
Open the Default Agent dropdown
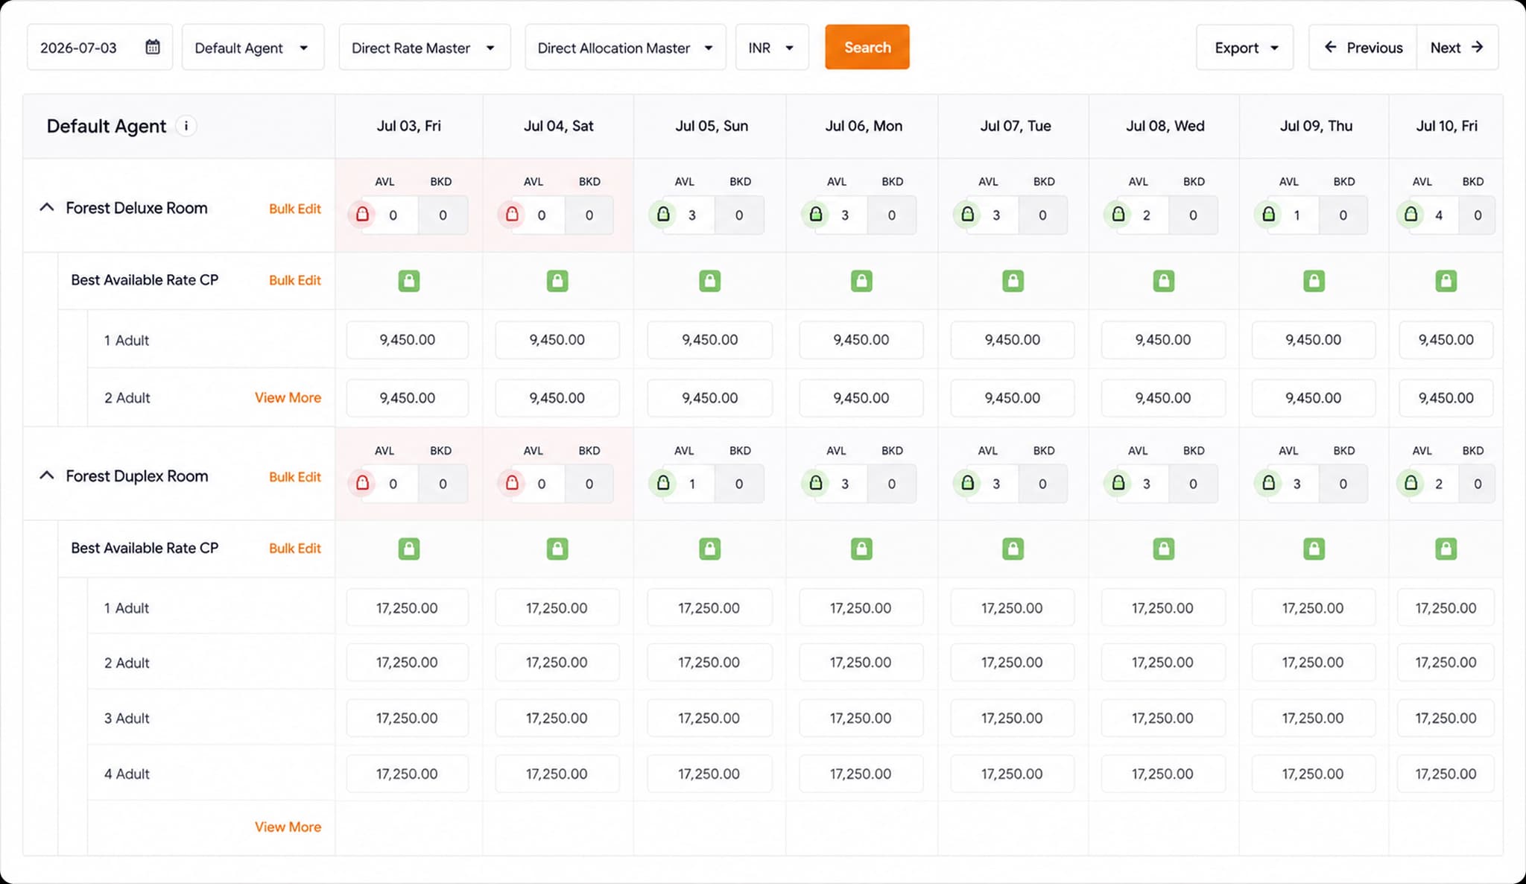[x=253, y=48]
